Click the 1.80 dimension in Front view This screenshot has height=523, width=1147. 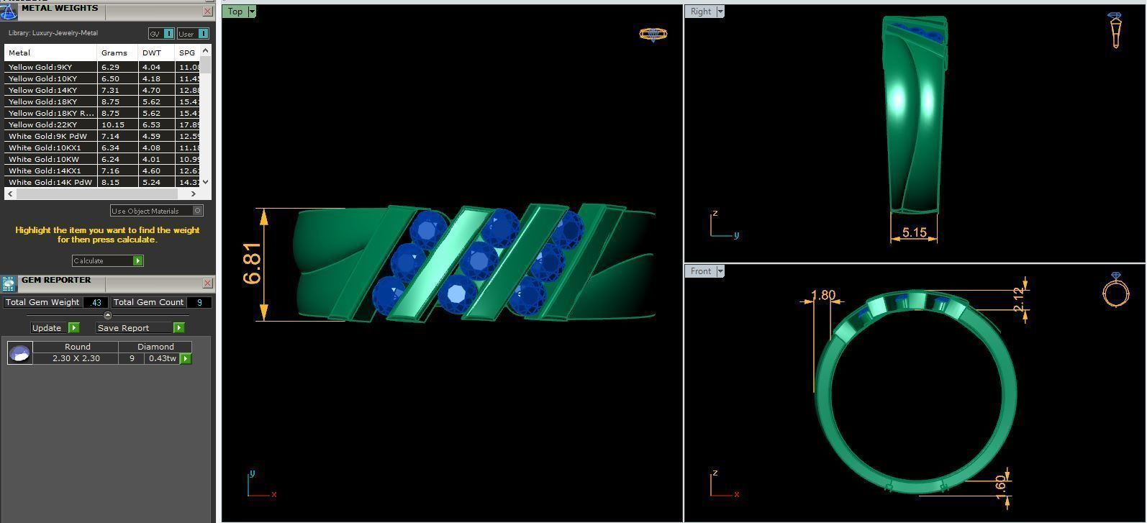823,295
